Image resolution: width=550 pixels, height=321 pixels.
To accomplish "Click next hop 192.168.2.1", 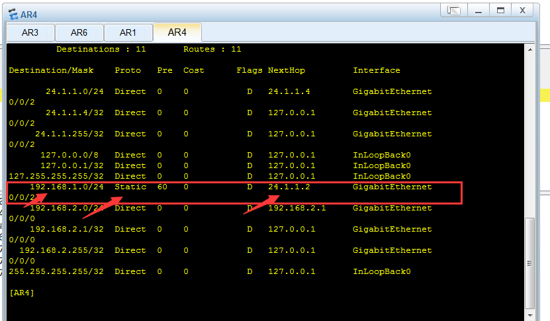I will [297, 208].
